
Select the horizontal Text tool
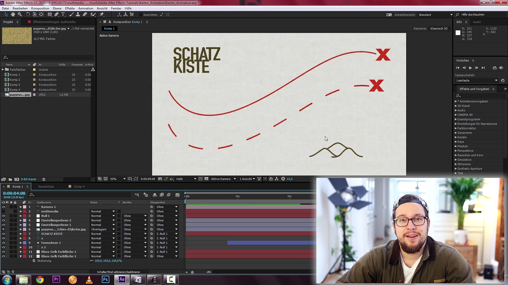click(63, 15)
